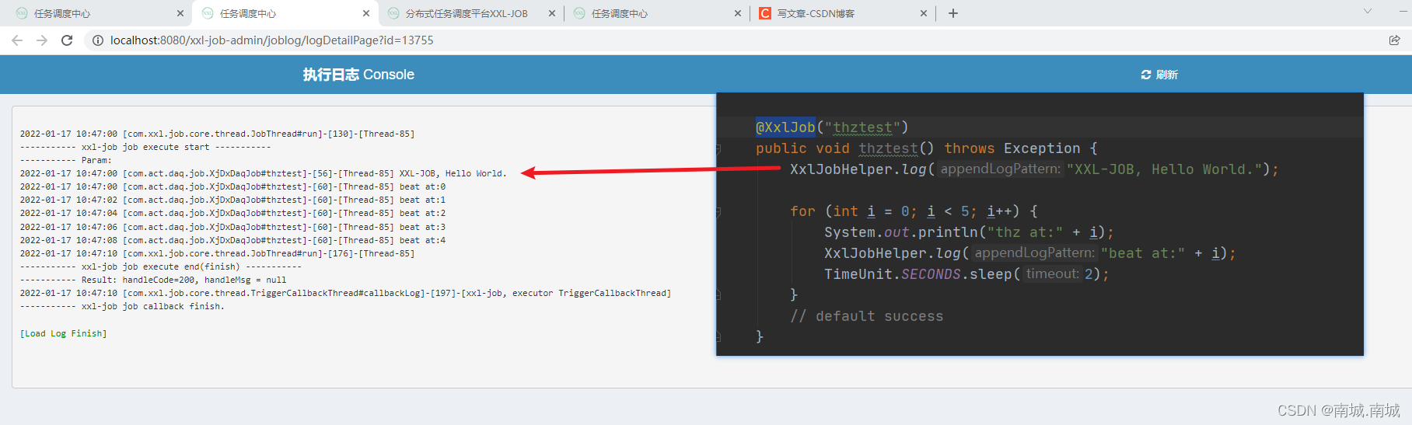This screenshot has width=1412, height=425.
Task: Click 'xxl-job job execute start' line
Action: pos(145,147)
